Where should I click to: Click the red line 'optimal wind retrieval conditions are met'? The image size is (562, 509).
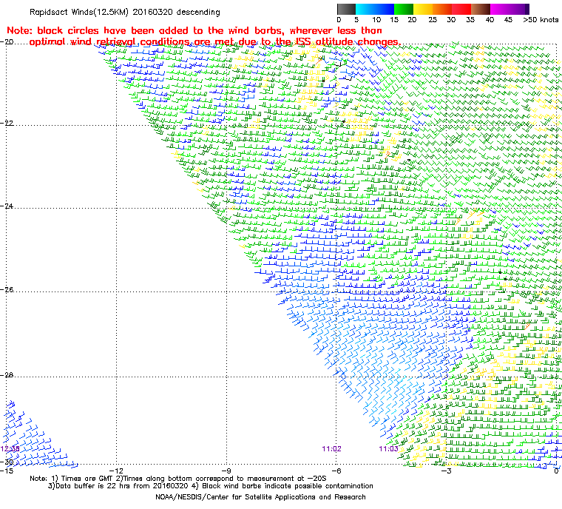point(214,42)
